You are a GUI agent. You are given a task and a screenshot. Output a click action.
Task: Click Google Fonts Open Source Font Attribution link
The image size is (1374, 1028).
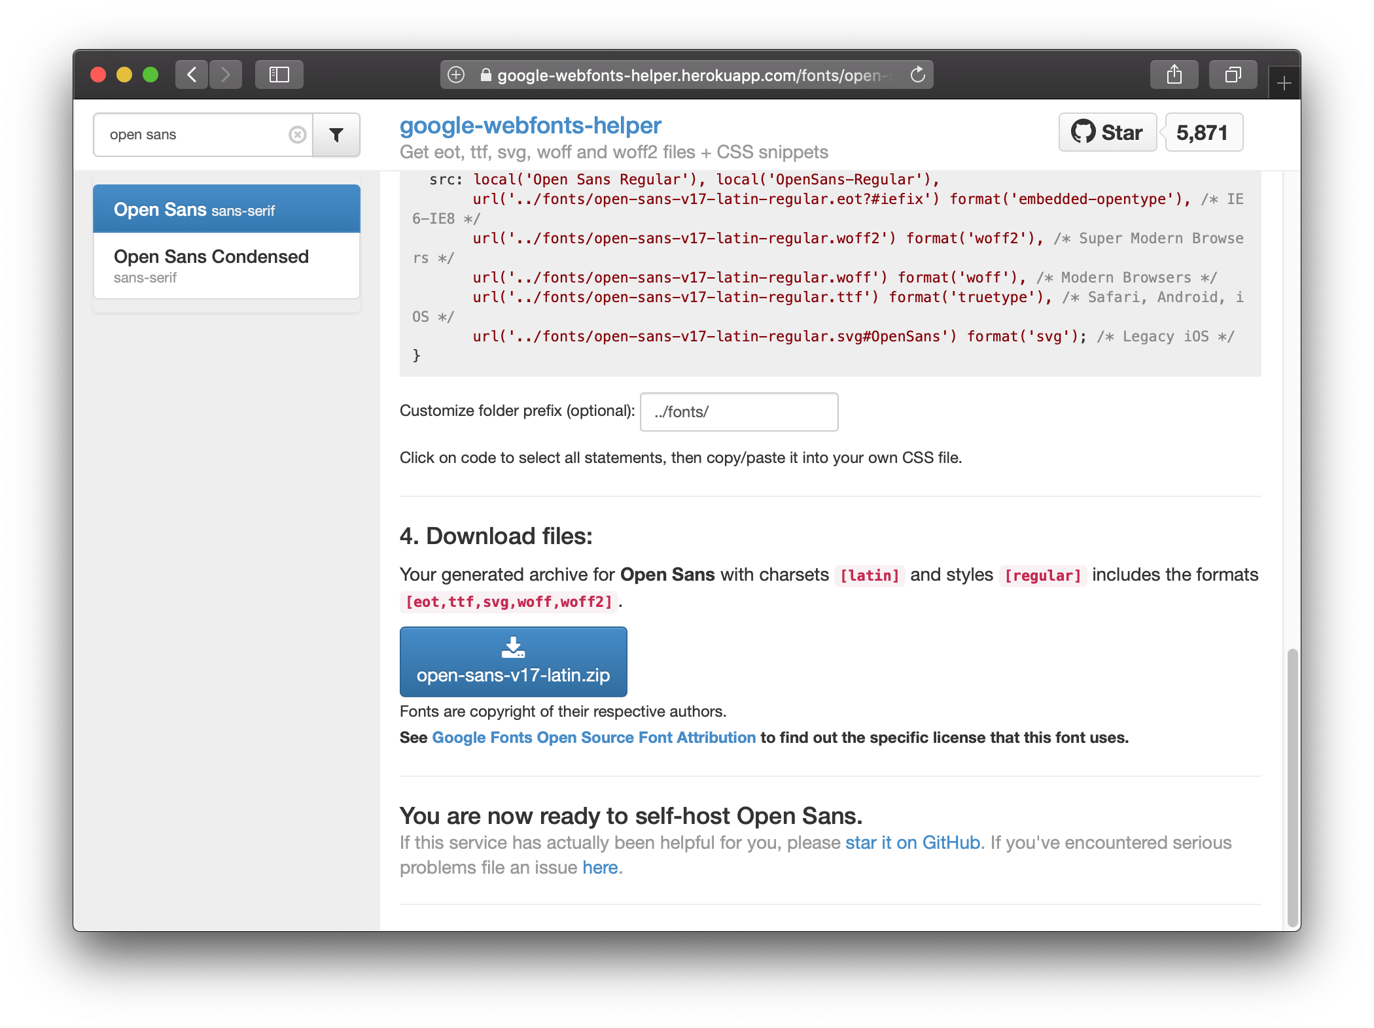tap(593, 738)
